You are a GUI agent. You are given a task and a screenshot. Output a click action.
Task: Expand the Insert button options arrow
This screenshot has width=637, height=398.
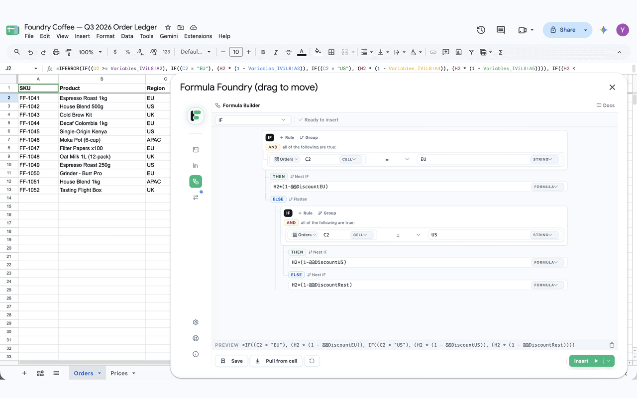(x=609, y=361)
